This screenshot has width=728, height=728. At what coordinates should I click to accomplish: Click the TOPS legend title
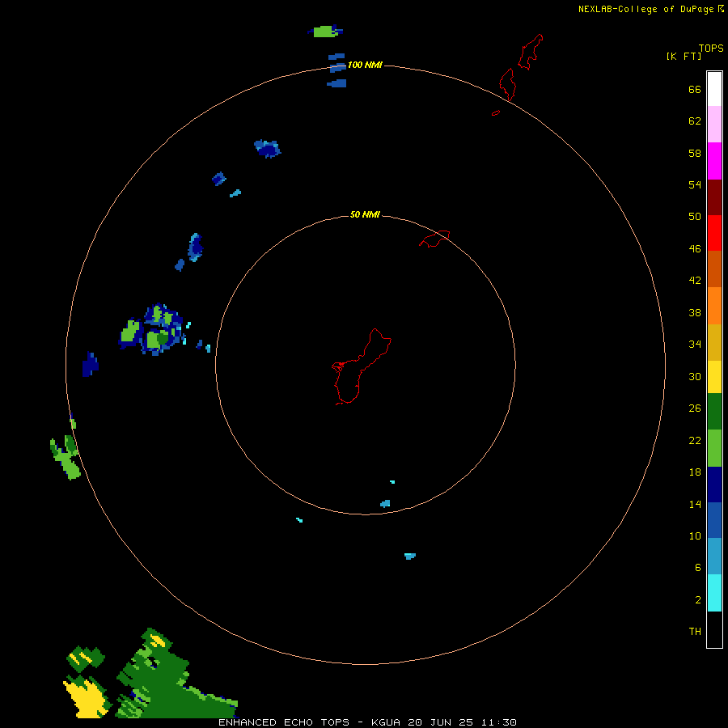711,48
